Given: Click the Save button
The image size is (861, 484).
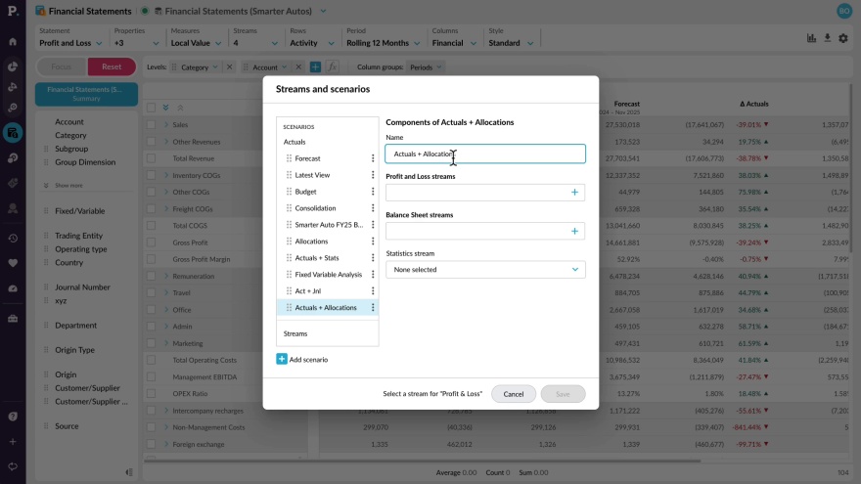Looking at the screenshot, I should pos(563,394).
